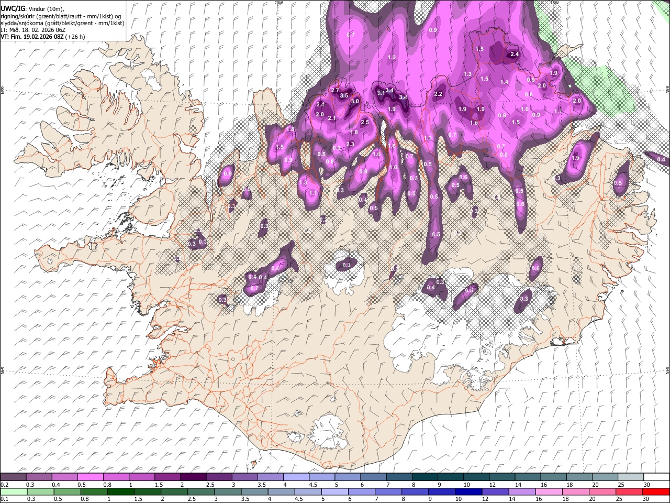Click lower legend violet swatch between 14 and 16

[x=522, y=491]
